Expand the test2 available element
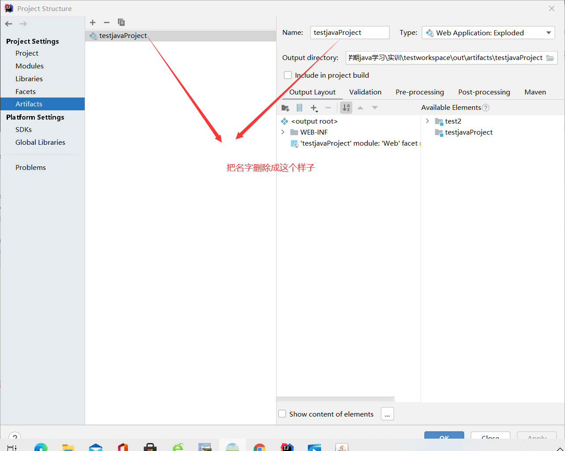This screenshot has width=565, height=451. point(427,121)
